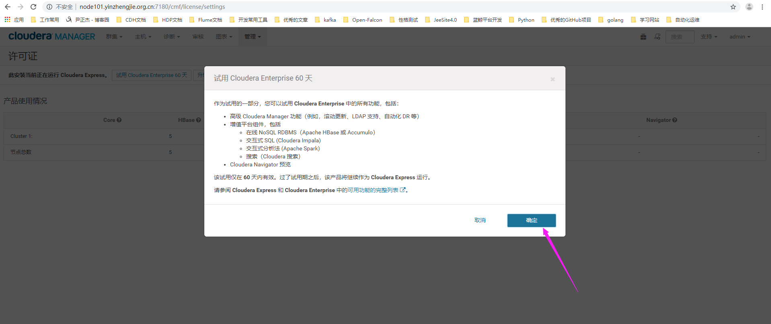This screenshot has height=324, width=771.
Task: Expand the admin user dropdown
Action: tap(740, 36)
